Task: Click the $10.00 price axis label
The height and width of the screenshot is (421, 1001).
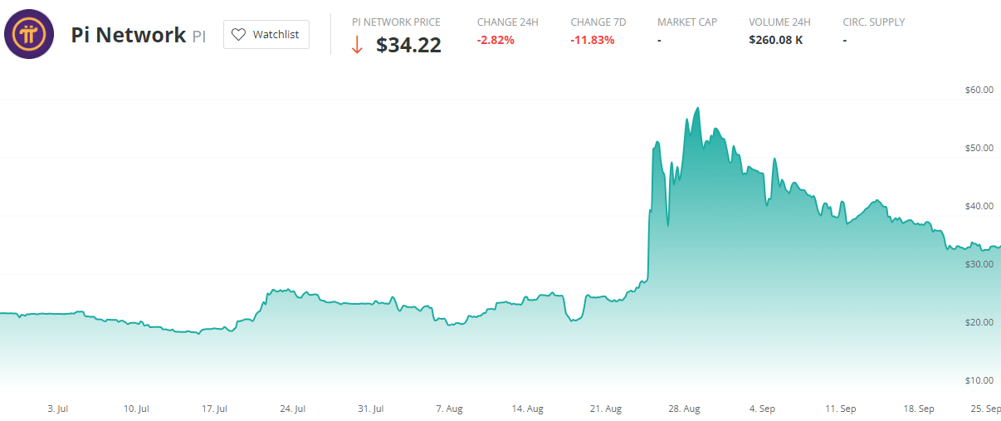Action: pos(979,380)
